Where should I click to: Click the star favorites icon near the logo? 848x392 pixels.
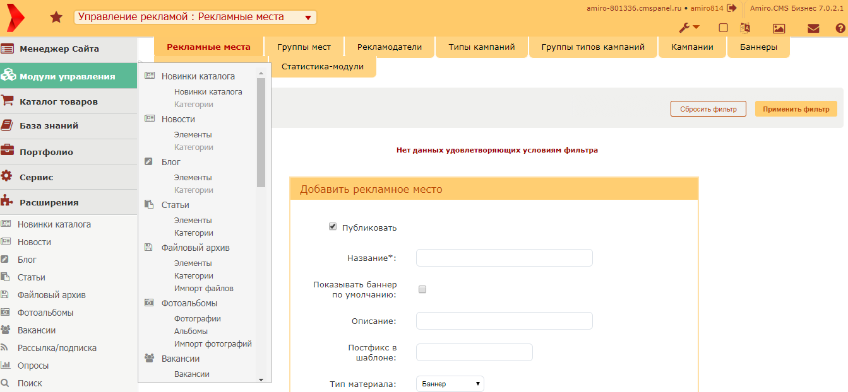[x=56, y=17]
